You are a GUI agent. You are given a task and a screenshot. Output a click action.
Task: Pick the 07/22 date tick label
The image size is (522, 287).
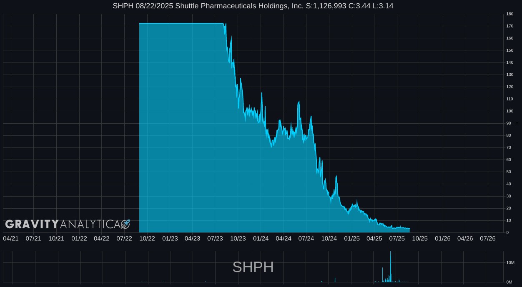(x=124, y=238)
